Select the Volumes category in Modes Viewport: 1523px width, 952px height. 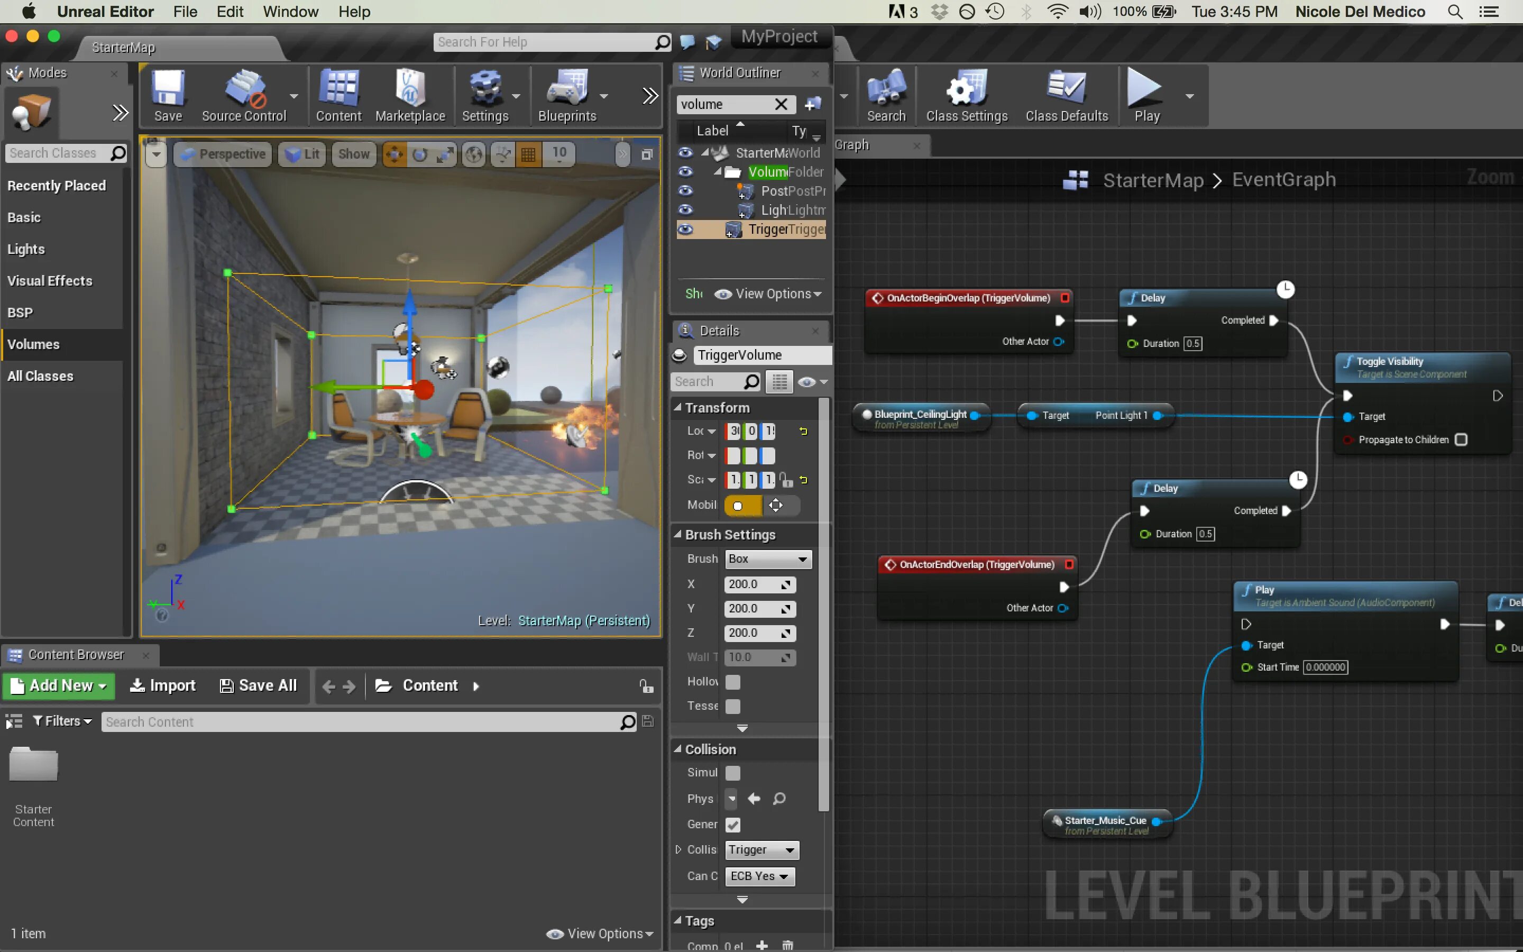(x=34, y=344)
